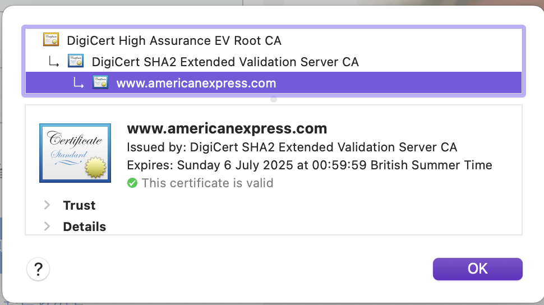Expand the Details section chevron
The image size is (544, 305).
pyautogui.click(x=47, y=227)
